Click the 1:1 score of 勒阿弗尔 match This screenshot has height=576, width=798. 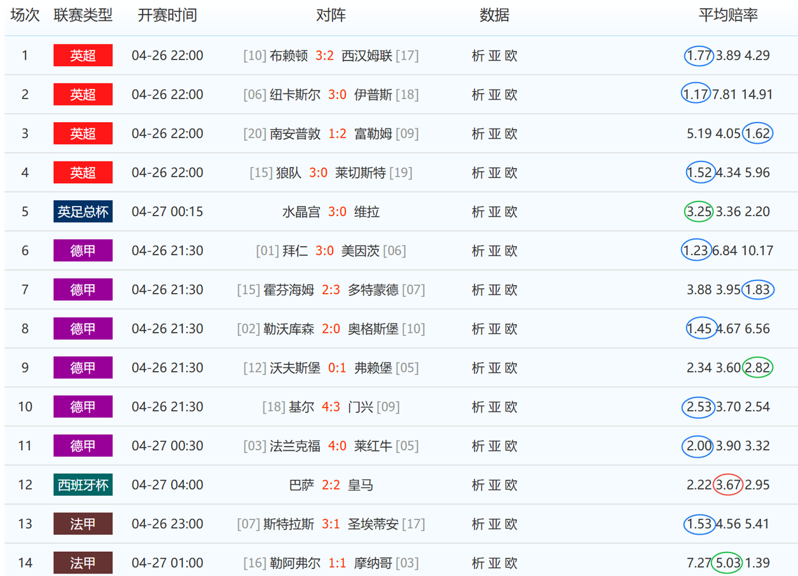pyautogui.click(x=337, y=563)
